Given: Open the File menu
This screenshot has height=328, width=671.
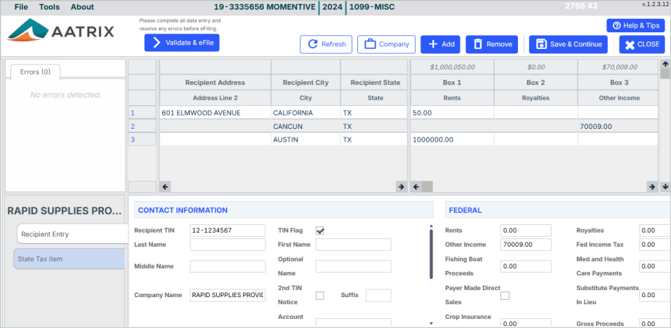Looking at the screenshot, I should pyautogui.click(x=22, y=7).
